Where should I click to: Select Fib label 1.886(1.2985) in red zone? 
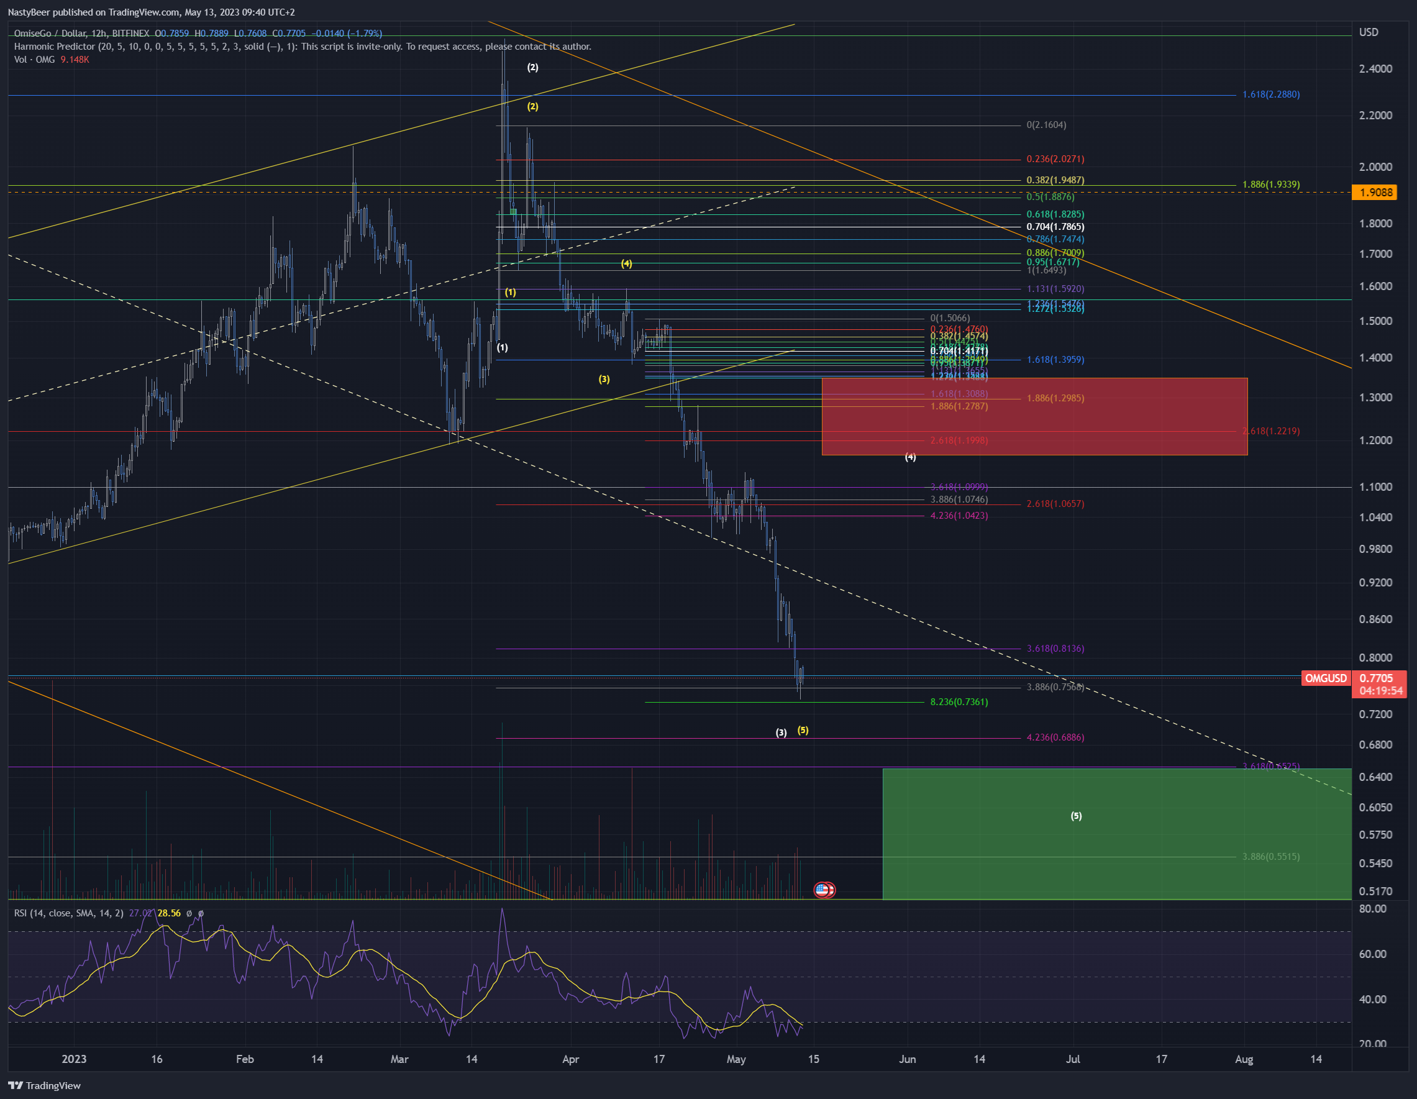(1055, 398)
